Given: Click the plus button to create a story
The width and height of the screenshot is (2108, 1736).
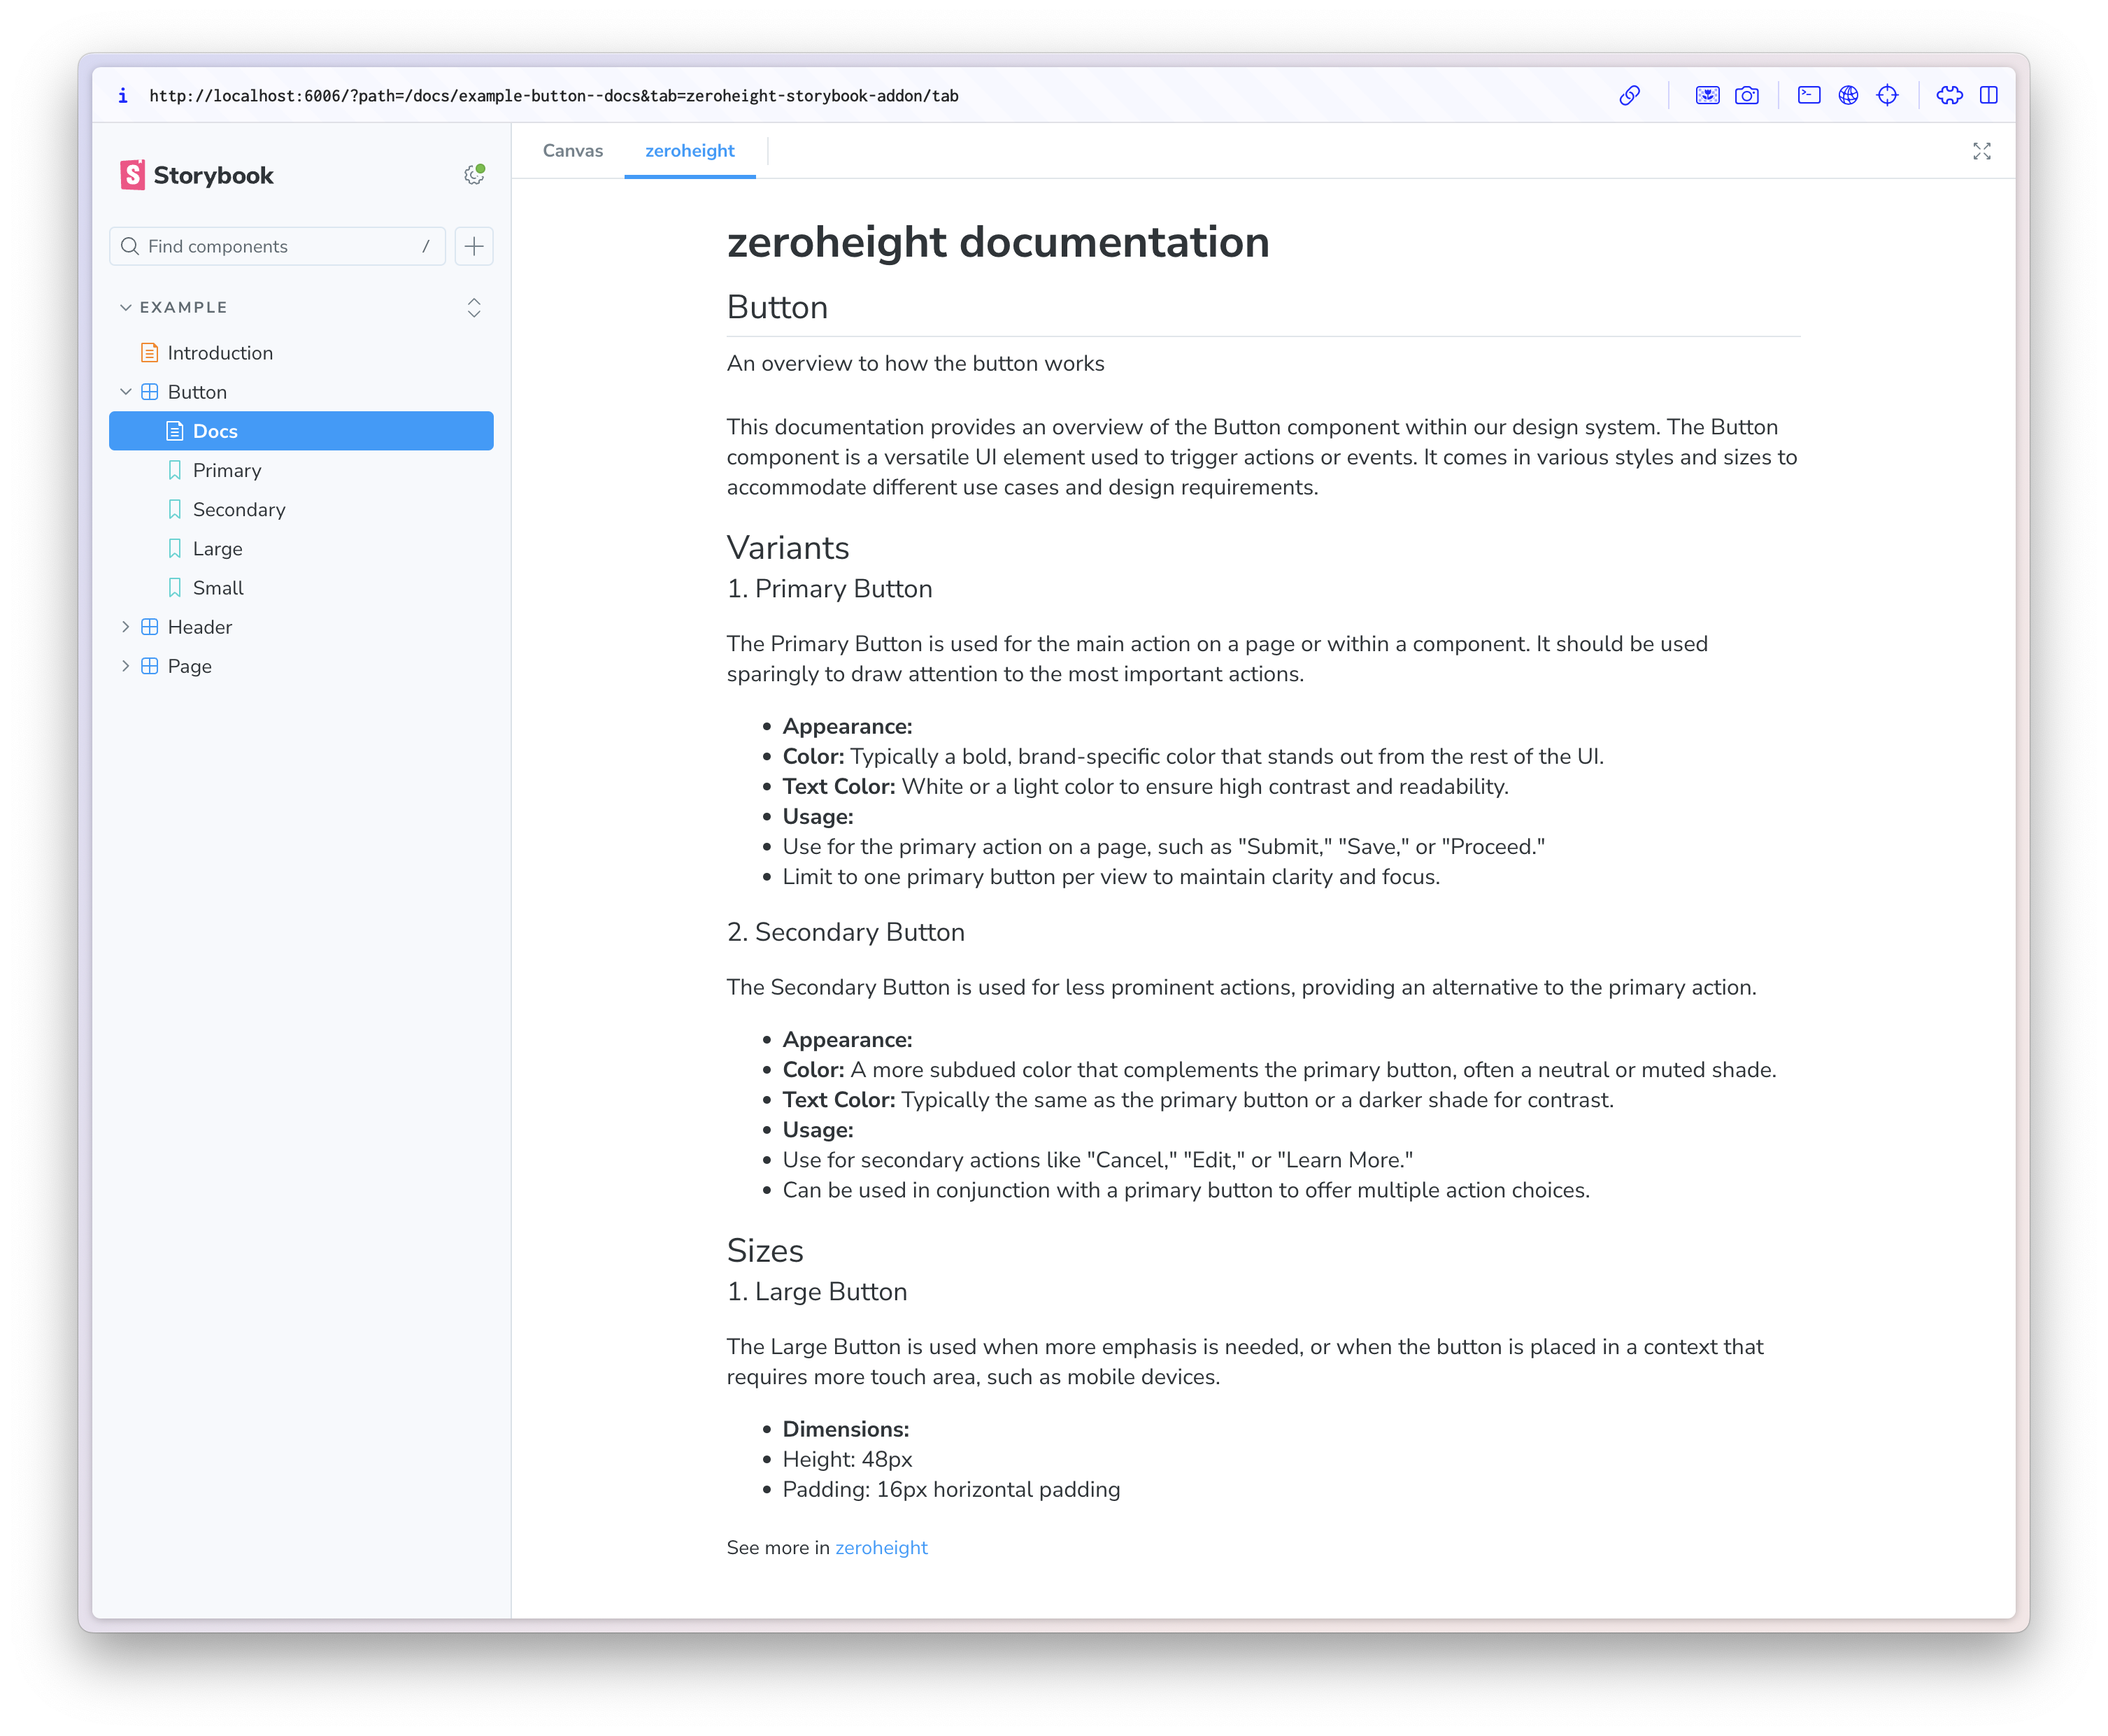Looking at the screenshot, I should 473,246.
